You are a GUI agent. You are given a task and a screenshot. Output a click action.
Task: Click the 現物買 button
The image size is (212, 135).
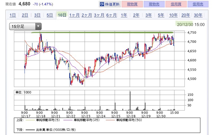click(132, 4)
